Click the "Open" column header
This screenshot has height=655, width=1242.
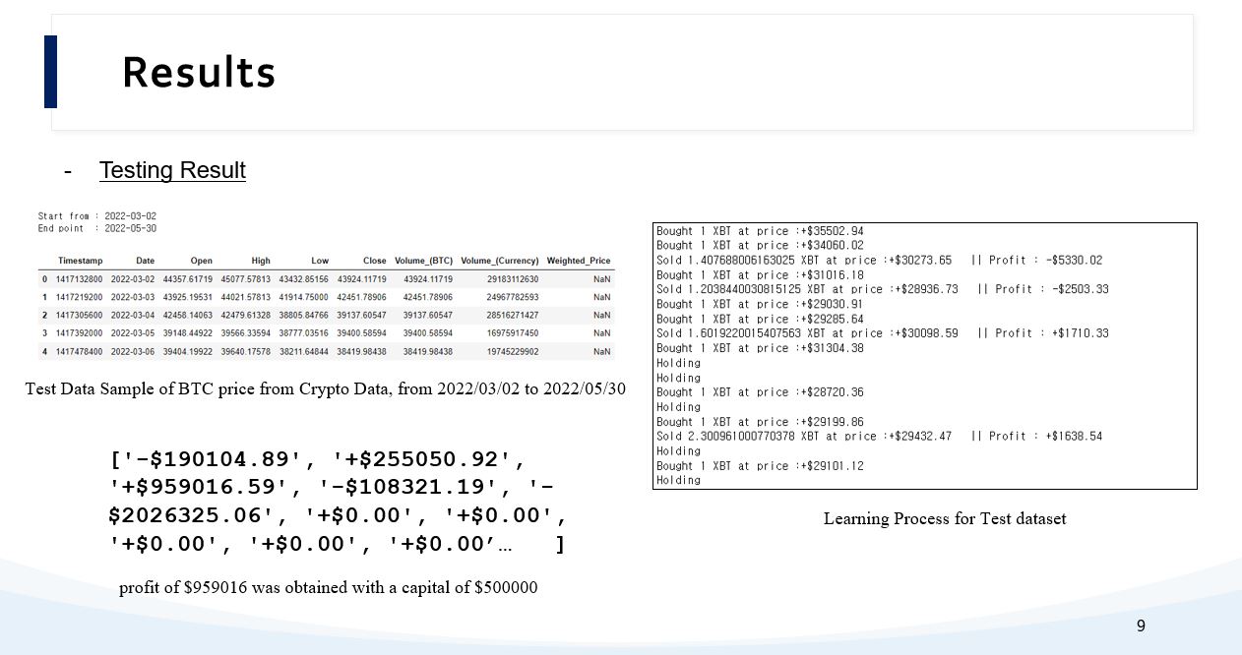[201, 261]
